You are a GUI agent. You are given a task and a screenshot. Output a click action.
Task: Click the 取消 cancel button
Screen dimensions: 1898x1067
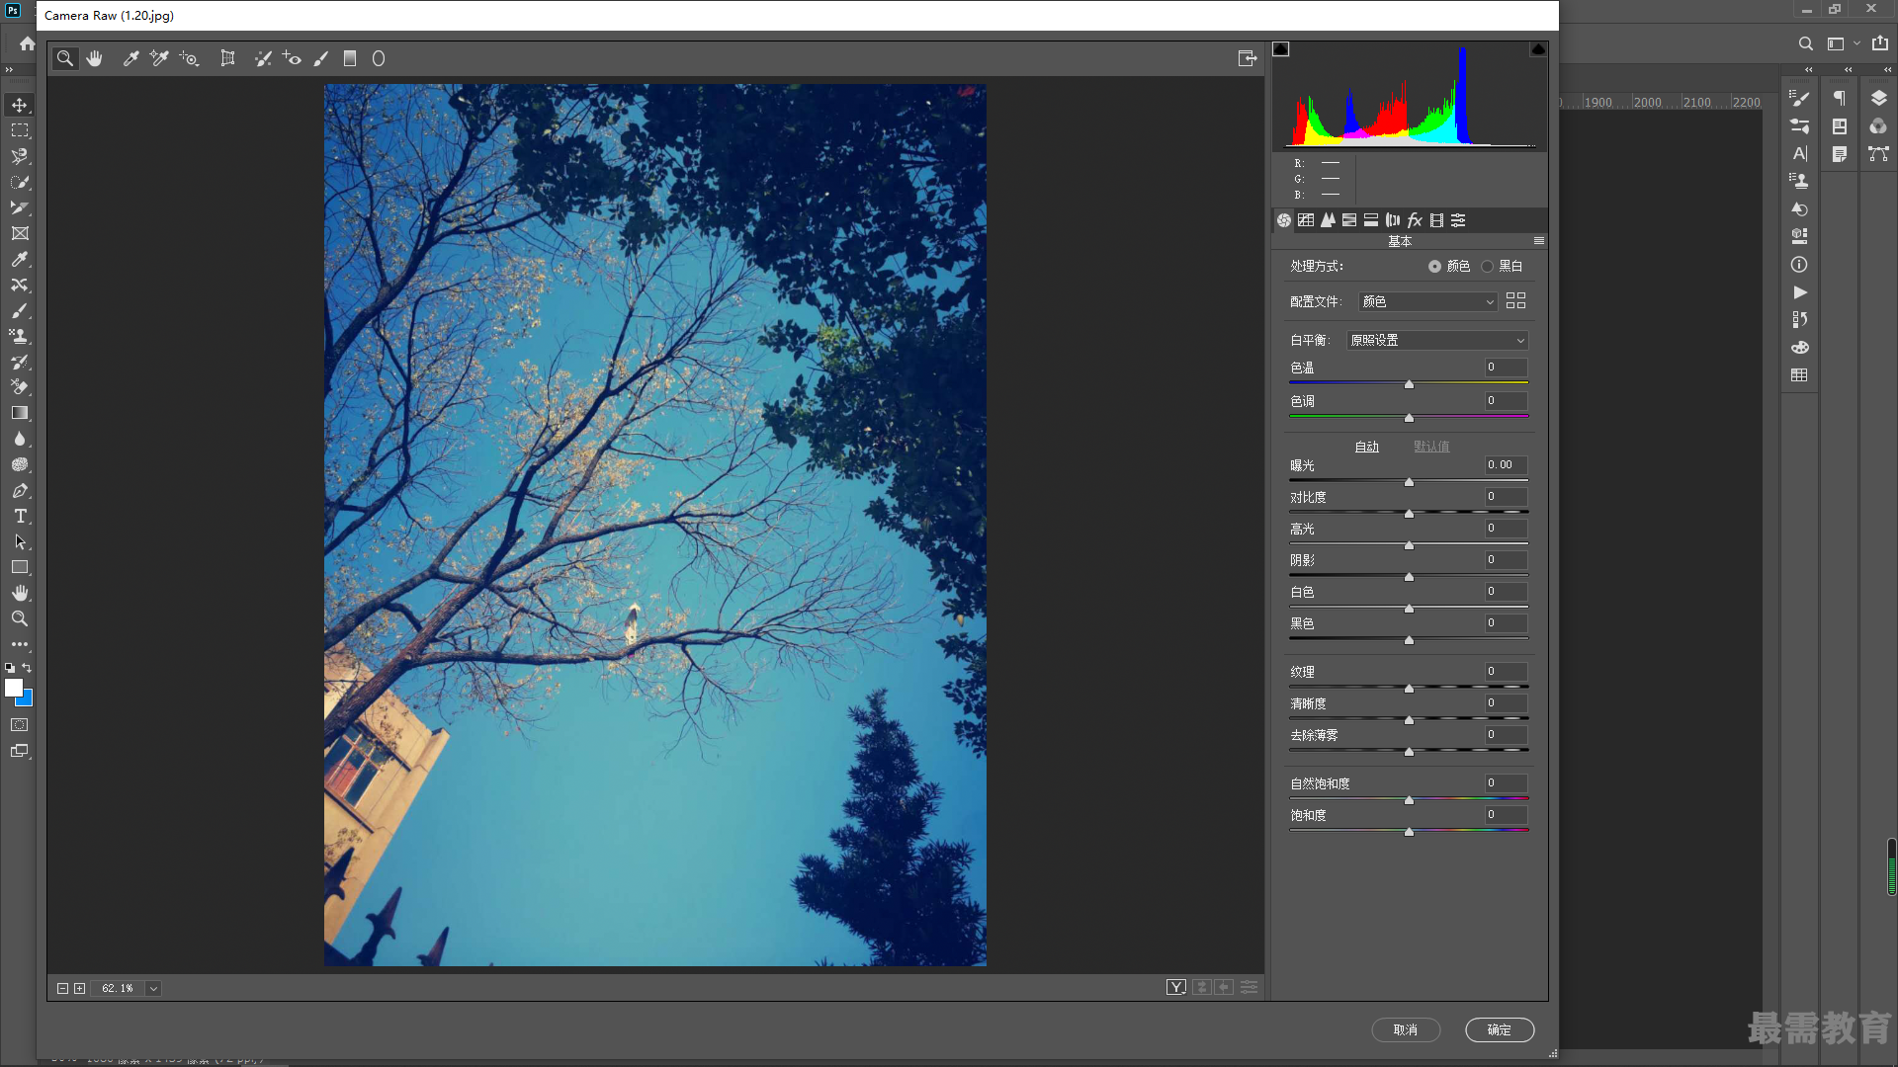1406,1029
